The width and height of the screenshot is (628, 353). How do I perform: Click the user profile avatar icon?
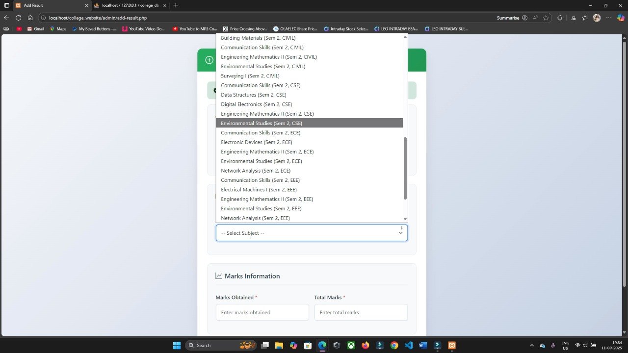(597, 18)
